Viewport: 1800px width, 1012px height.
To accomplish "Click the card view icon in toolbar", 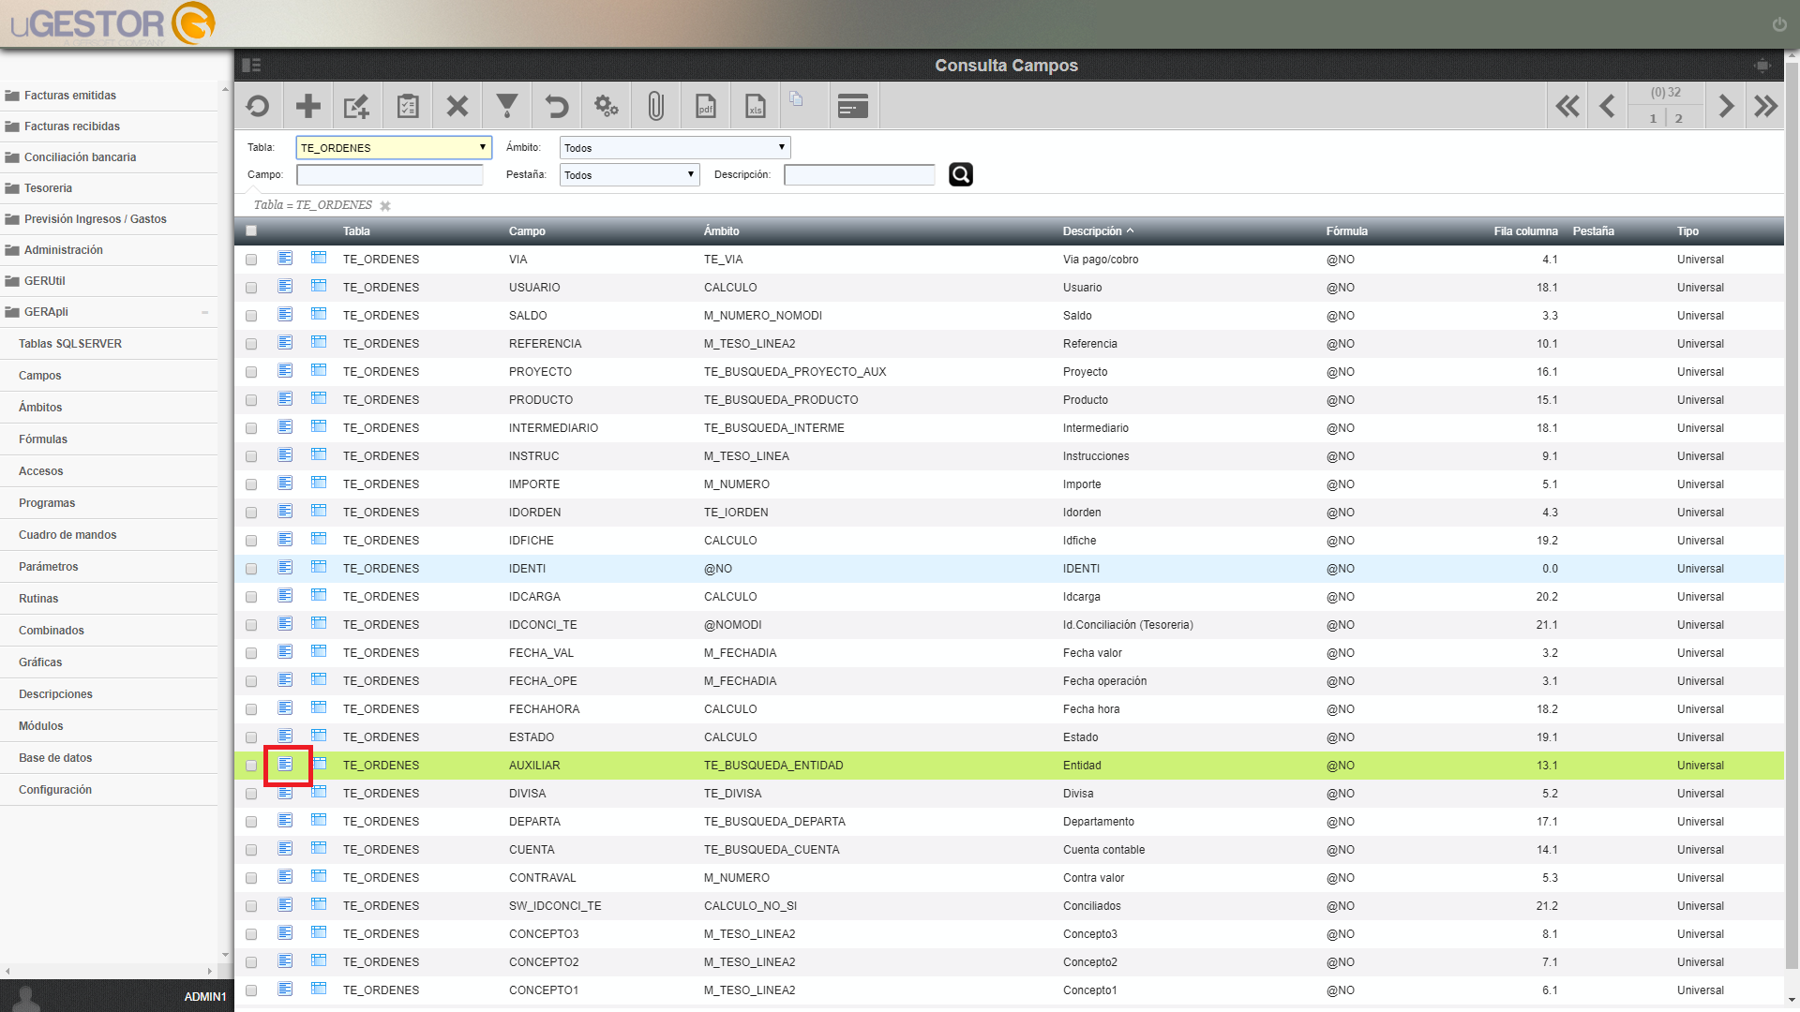I will coord(853,106).
